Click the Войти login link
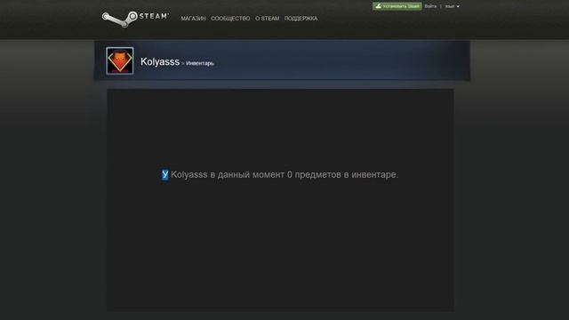Image resolution: width=569 pixels, height=320 pixels. [430, 6]
